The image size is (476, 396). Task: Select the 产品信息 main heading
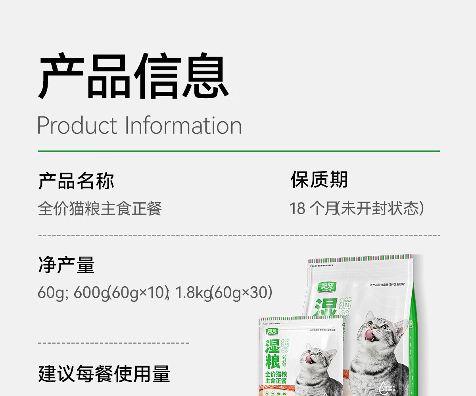coord(134,75)
